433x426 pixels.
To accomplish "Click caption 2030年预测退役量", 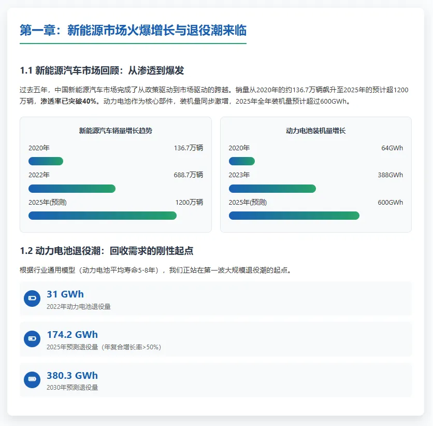I will coord(72,388).
